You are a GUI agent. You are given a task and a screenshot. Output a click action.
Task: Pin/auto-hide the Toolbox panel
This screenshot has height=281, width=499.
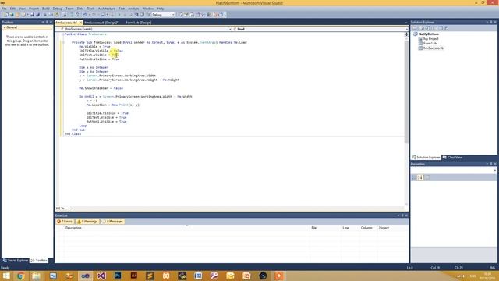tap(47, 23)
